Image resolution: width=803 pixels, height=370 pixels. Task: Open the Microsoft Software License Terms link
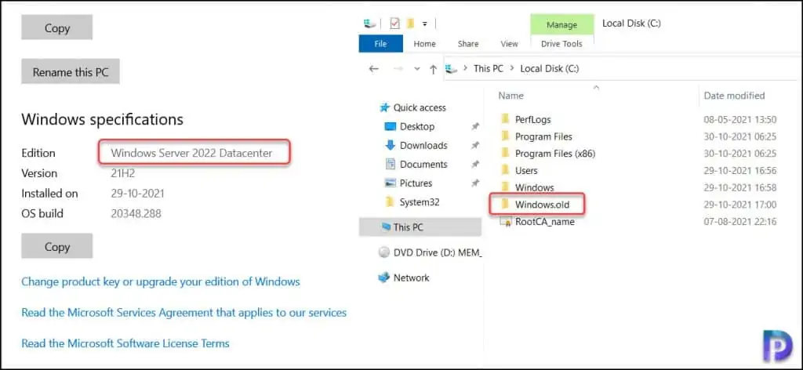(x=125, y=343)
